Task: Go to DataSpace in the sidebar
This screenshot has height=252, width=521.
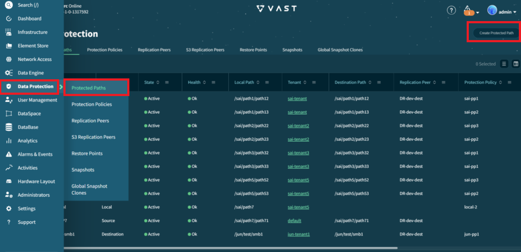Action: pos(29,114)
